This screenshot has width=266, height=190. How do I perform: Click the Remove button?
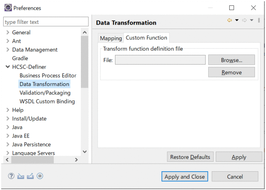[x=231, y=72]
